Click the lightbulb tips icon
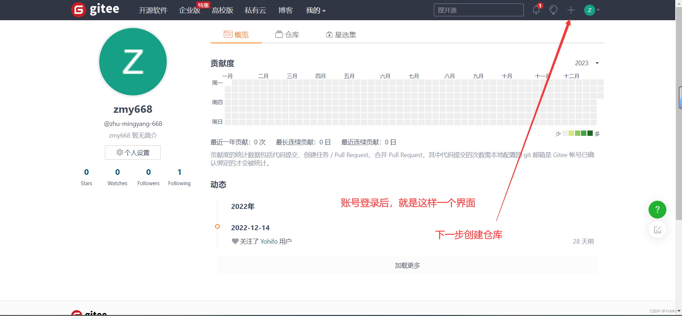The image size is (682, 316). pyautogui.click(x=553, y=10)
